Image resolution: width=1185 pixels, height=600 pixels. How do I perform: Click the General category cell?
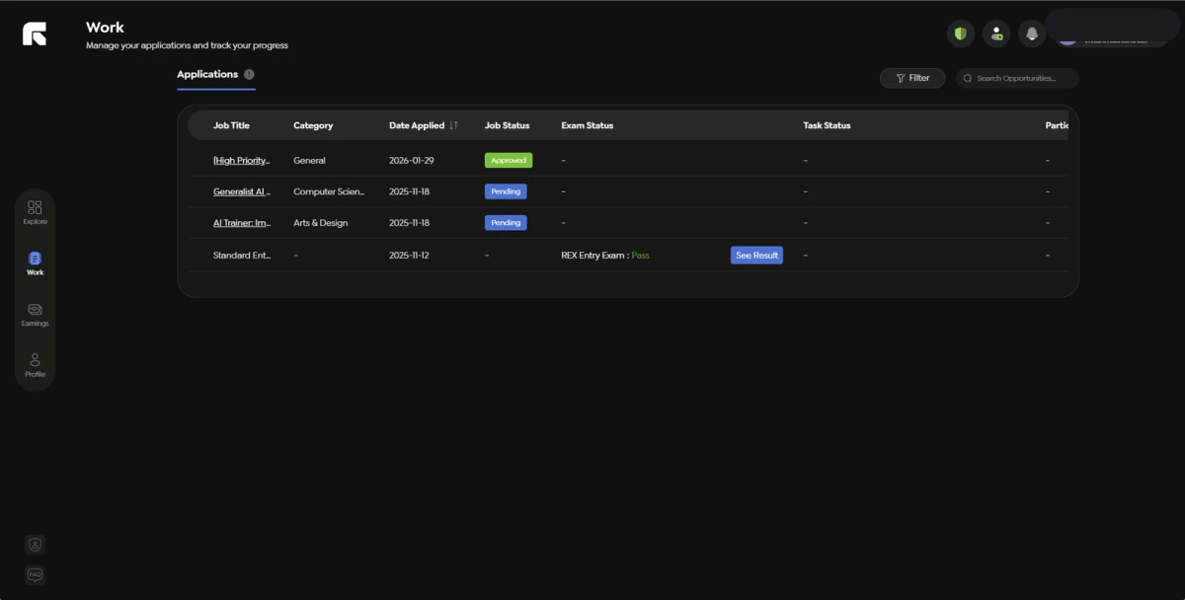[309, 160]
